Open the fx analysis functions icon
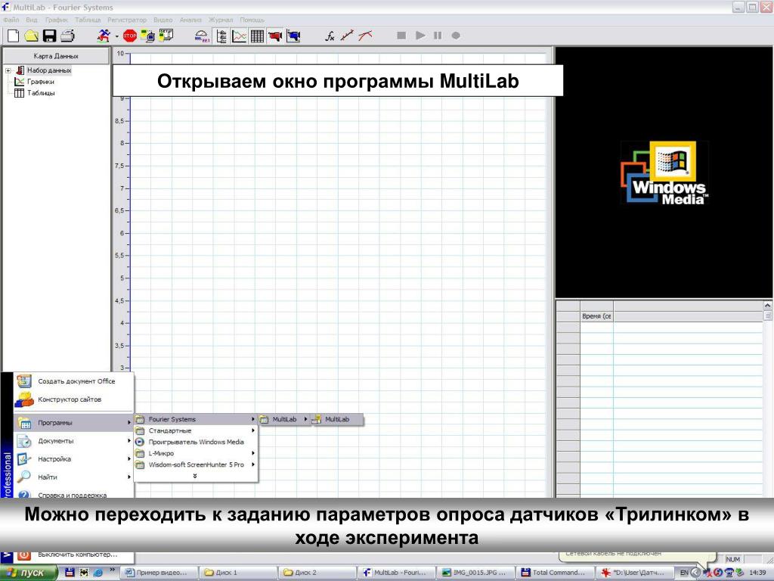This screenshot has height=581, width=774. (330, 36)
